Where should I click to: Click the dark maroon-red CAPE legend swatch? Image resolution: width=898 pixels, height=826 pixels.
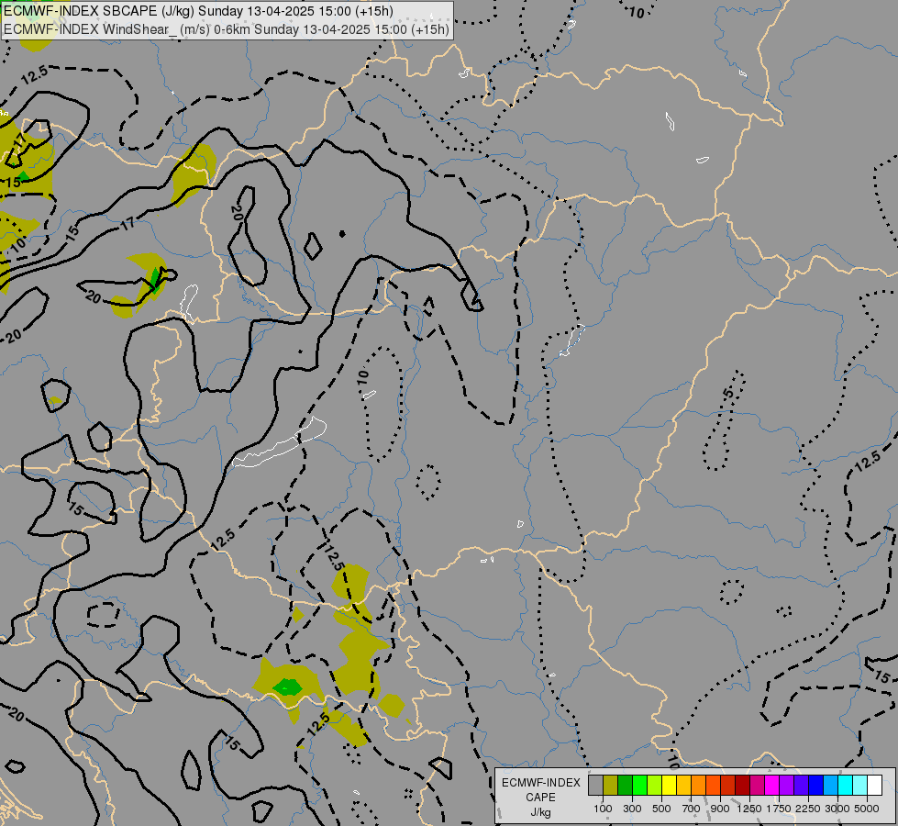743,785
